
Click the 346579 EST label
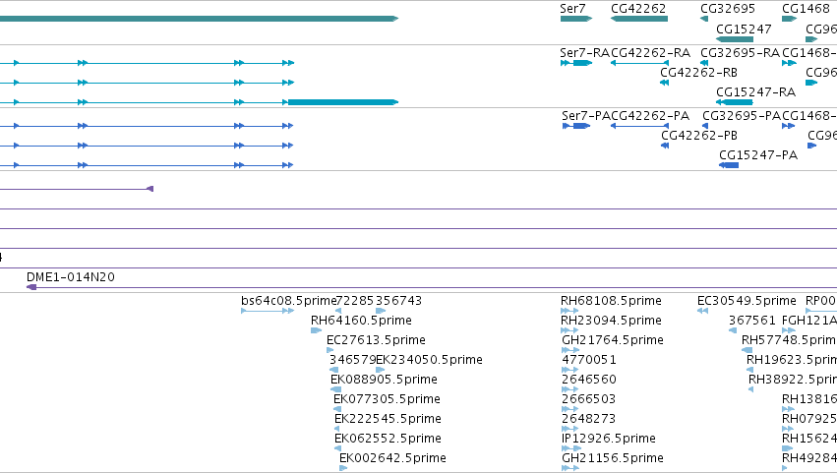coord(352,360)
